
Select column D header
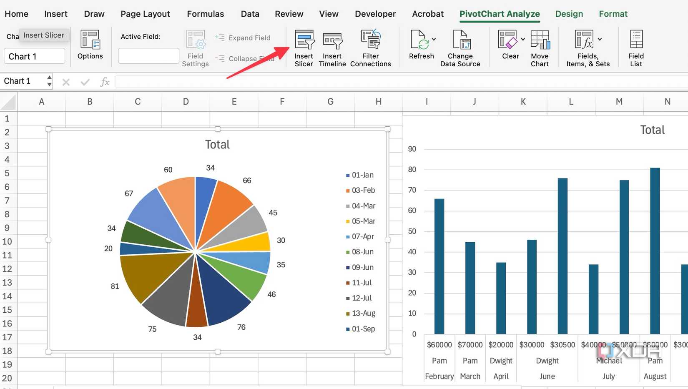[x=186, y=102]
